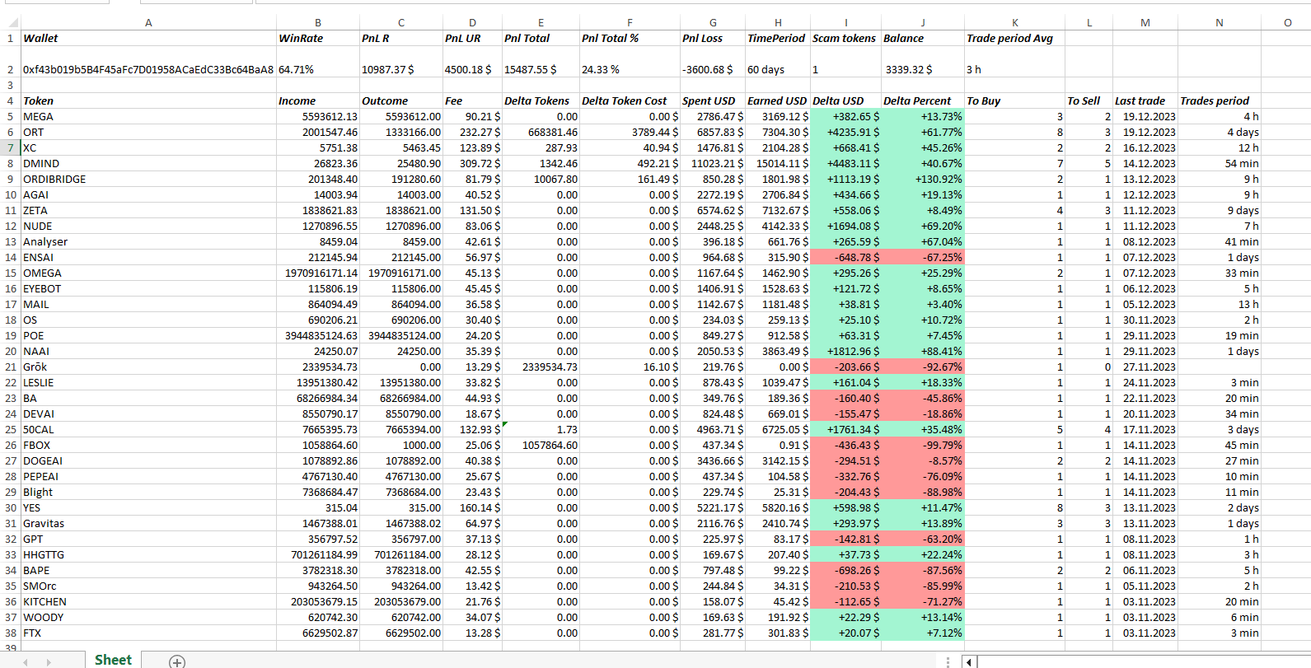Click Delta USD +1761.34 $ for 50CAL
This screenshot has height=668, width=1311.
(x=845, y=430)
